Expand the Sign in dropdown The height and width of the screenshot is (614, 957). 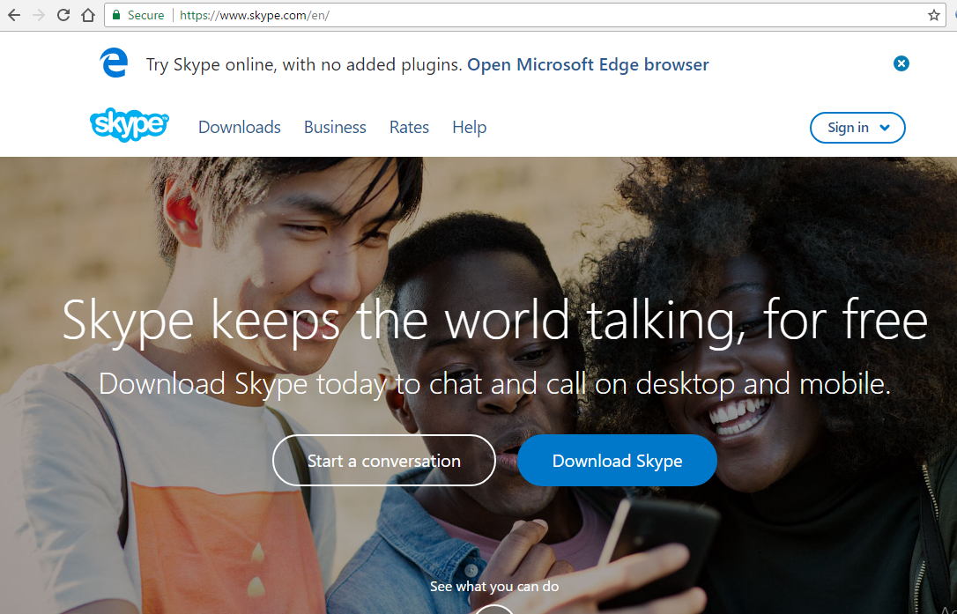pos(857,128)
